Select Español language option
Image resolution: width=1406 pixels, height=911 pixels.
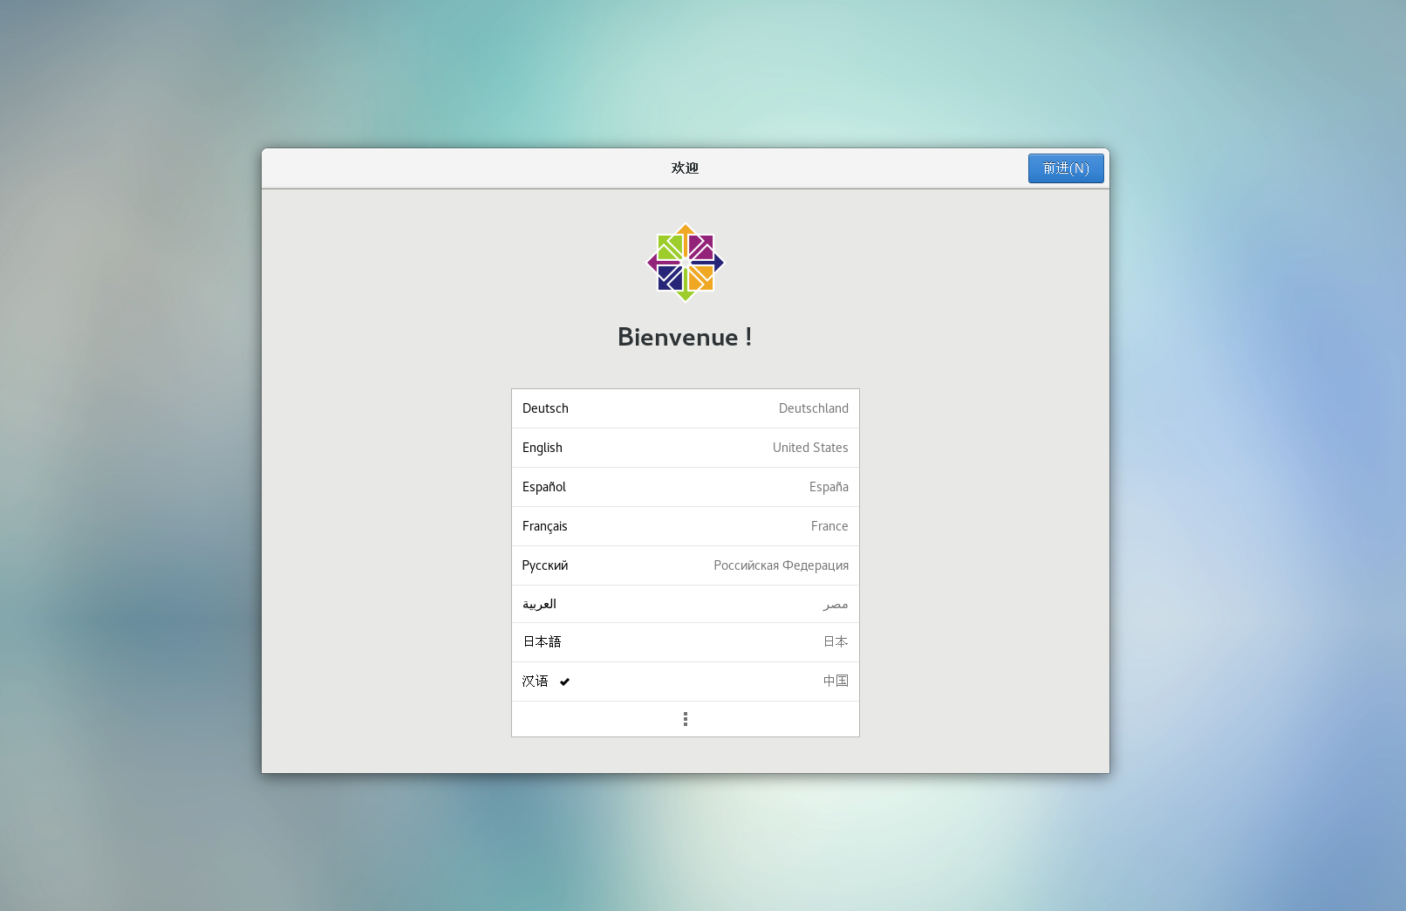point(543,487)
